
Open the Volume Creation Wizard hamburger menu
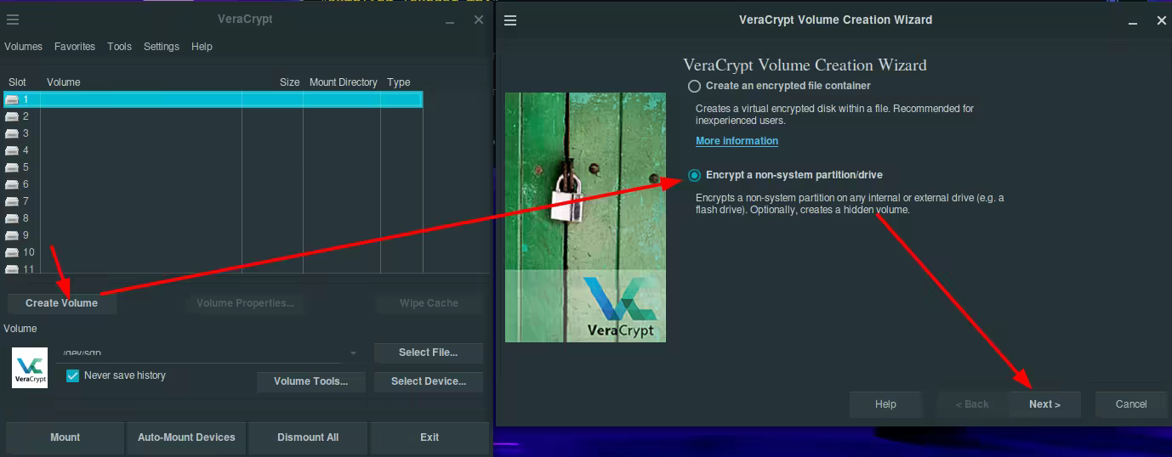[510, 20]
